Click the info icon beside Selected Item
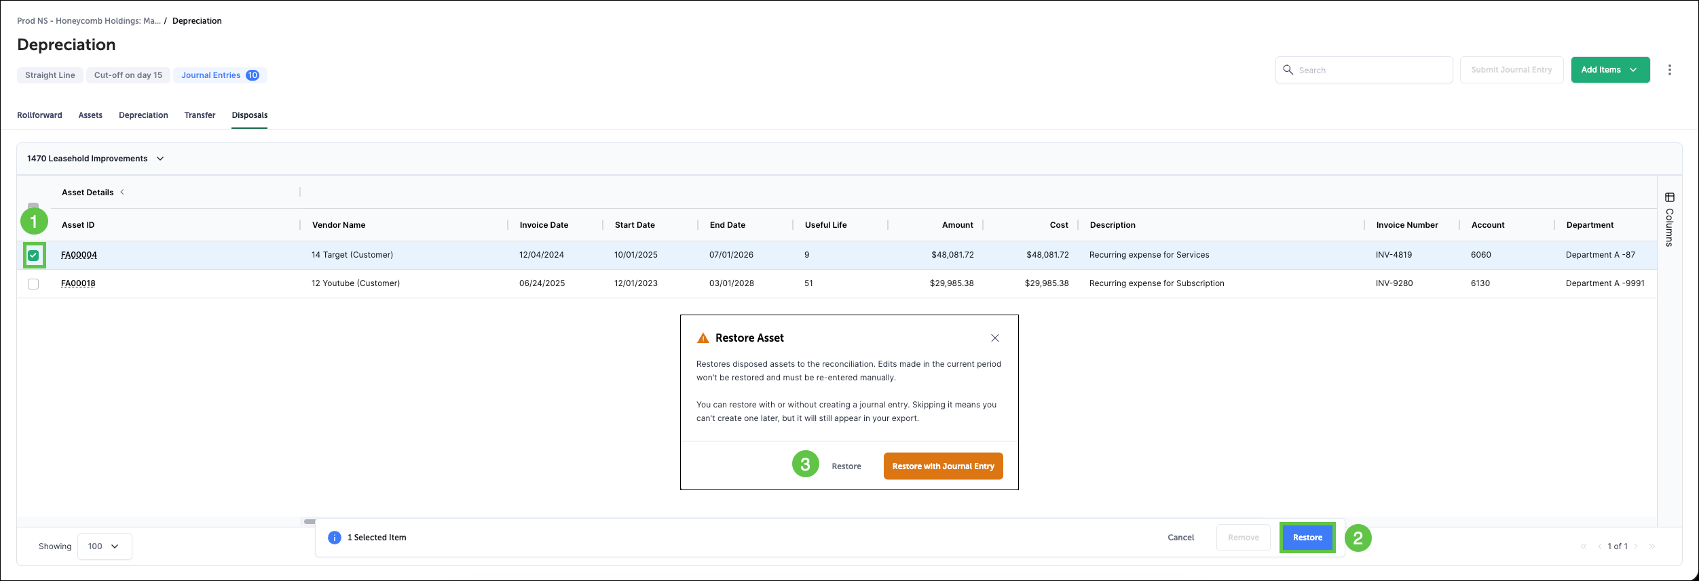The image size is (1699, 581). [335, 538]
